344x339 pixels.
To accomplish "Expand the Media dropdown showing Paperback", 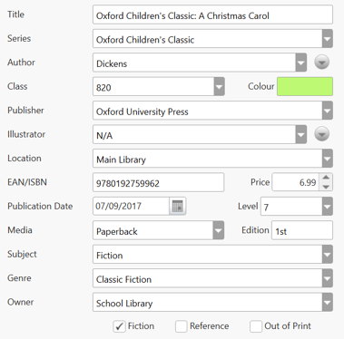I will pyautogui.click(x=219, y=230).
